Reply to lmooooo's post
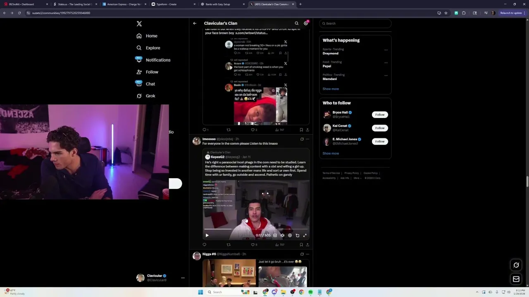This screenshot has height=297, width=529. pyautogui.click(x=204, y=245)
